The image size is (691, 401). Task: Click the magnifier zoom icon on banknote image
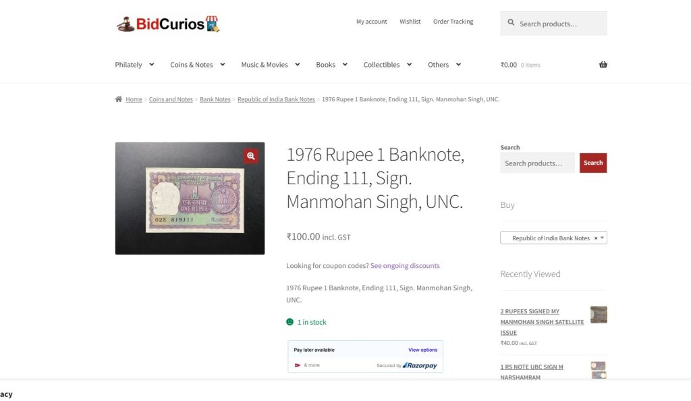pyautogui.click(x=251, y=156)
